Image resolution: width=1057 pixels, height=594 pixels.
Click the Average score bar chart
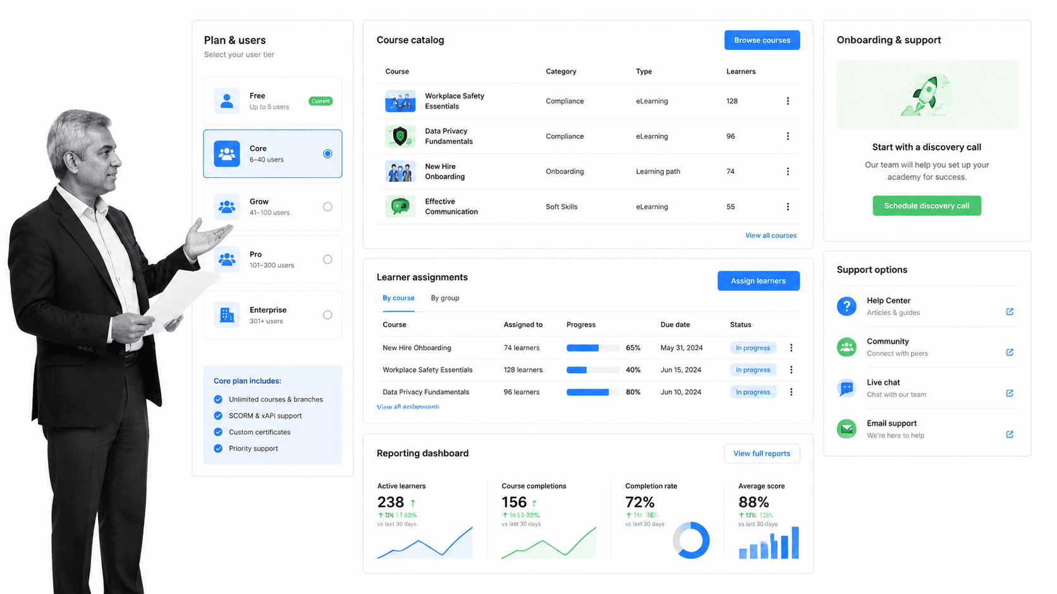pyautogui.click(x=769, y=542)
